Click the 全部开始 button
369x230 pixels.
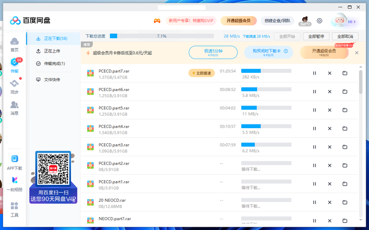coord(287,36)
